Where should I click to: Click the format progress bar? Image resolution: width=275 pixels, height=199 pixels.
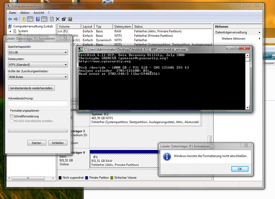point(38,131)
